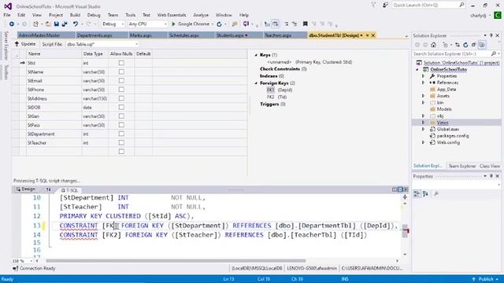Screen dimensions: 504x283
Task: Switch to the T-SQL pane tab
Action: (70, 190)
